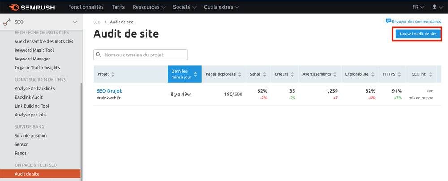The image size is (448, 181).
Task: Sort by SEO int. column arrows
Action: (431, 74)
